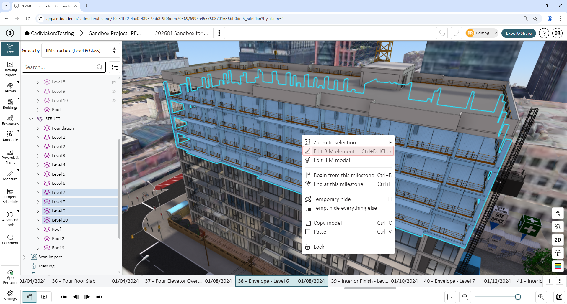This screenshot has height=304, width=567.
Task: Open Advanced Tools panel
Action: point(10,219)
